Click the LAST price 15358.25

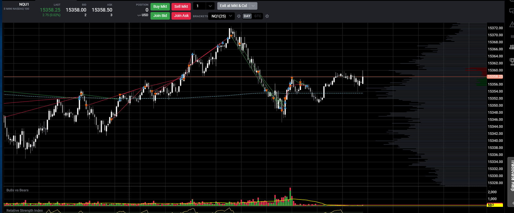point(50,10)
